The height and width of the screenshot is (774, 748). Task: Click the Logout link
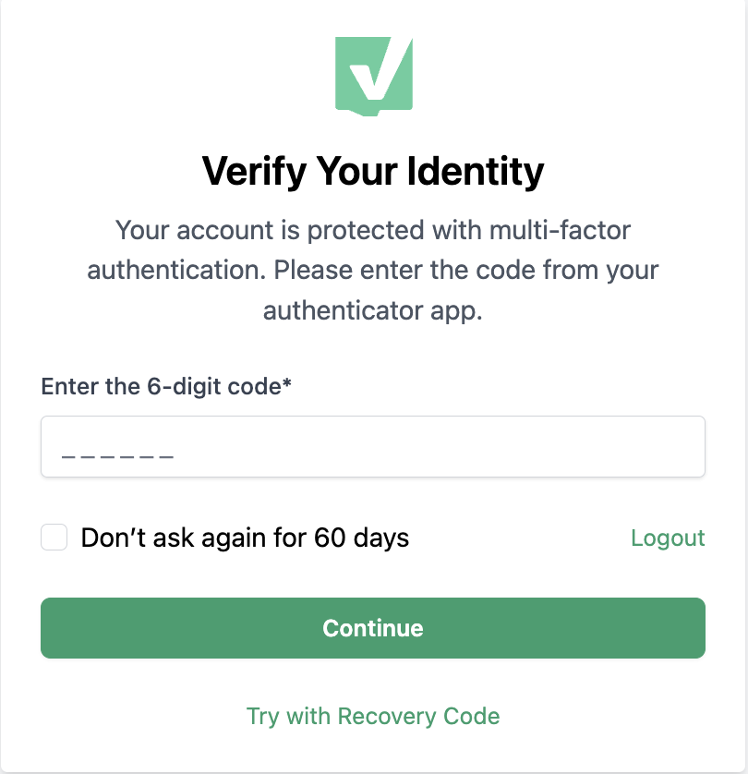668,538
